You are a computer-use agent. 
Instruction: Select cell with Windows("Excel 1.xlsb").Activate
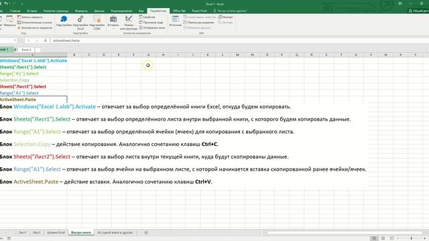point(34,61)
